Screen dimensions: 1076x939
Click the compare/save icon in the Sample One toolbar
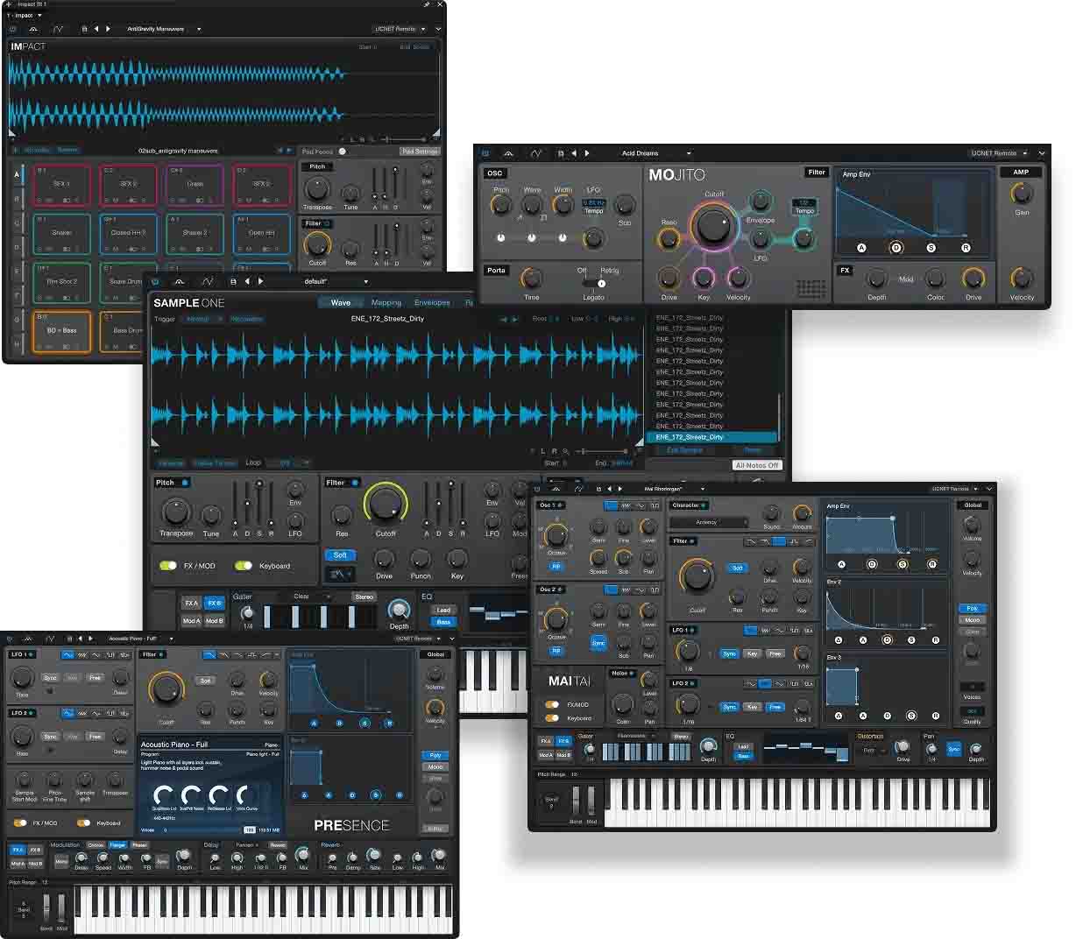[233, 281]
